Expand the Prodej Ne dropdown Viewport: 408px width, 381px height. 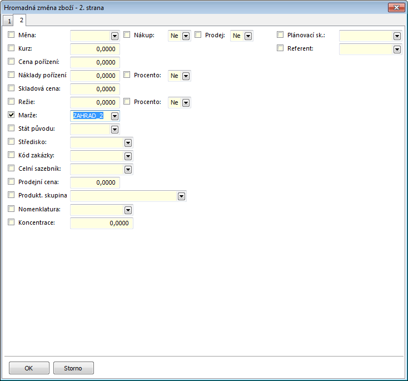pos(248,36)
